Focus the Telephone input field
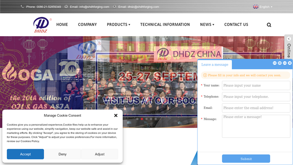The height and width of the screenshot is (165, 293). pos(256,96)
